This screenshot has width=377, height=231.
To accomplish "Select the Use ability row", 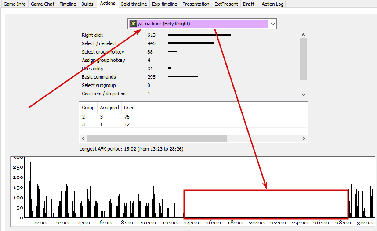I will click(190, 69).
